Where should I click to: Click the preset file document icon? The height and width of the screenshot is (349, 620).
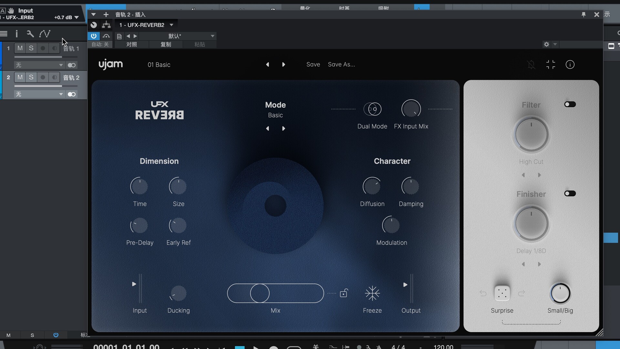point(119,36)
